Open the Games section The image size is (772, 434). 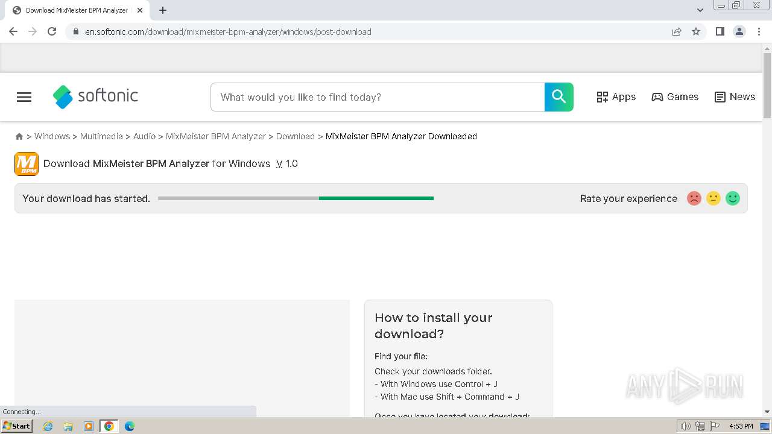(675, 97)
